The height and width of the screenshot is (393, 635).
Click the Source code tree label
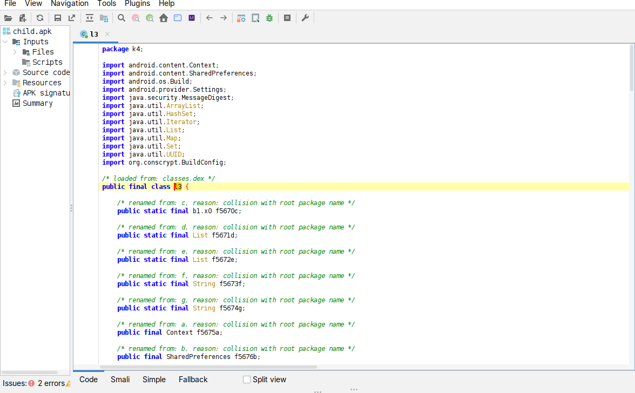click(46, 72)
